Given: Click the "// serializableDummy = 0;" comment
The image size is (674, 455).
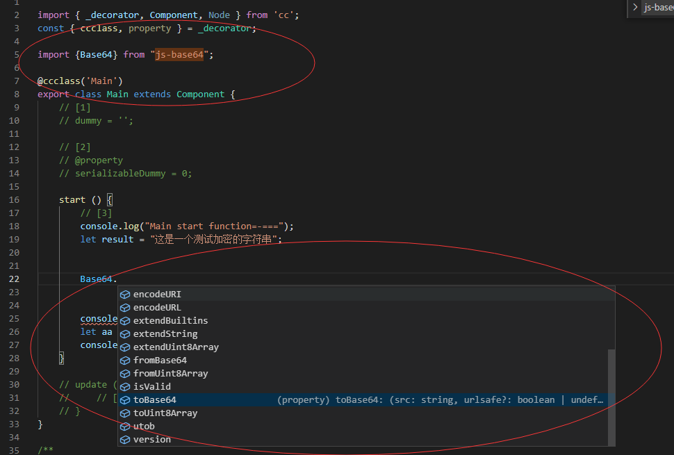Looking at the screenshot, I should click(x=126, y=174).
